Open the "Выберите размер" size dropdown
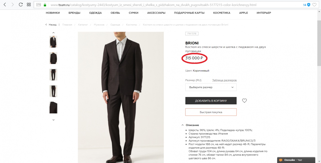 (211, 87)
